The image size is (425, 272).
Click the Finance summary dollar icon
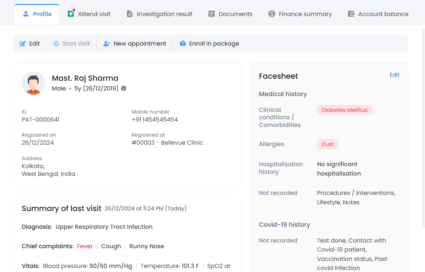(x=272, y=14)
